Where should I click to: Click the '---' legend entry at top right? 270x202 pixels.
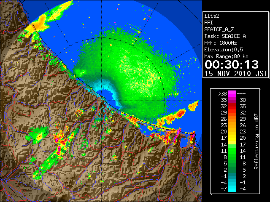(241, 94)
